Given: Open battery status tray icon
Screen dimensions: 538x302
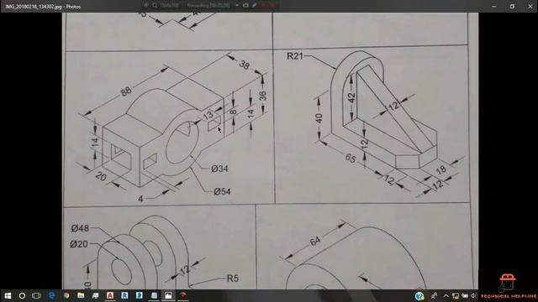Looking at the screenshot, I should pyautogui.click(x=465, y=295).
